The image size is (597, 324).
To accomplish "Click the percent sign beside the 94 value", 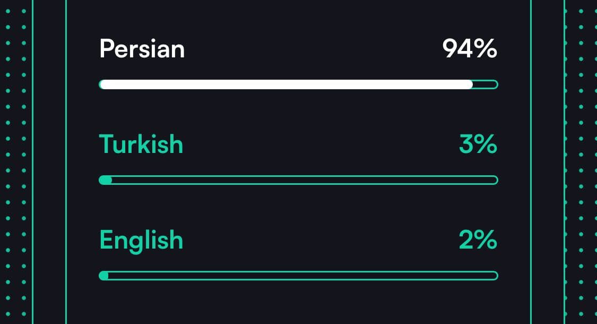I will [x=486, y=49].
